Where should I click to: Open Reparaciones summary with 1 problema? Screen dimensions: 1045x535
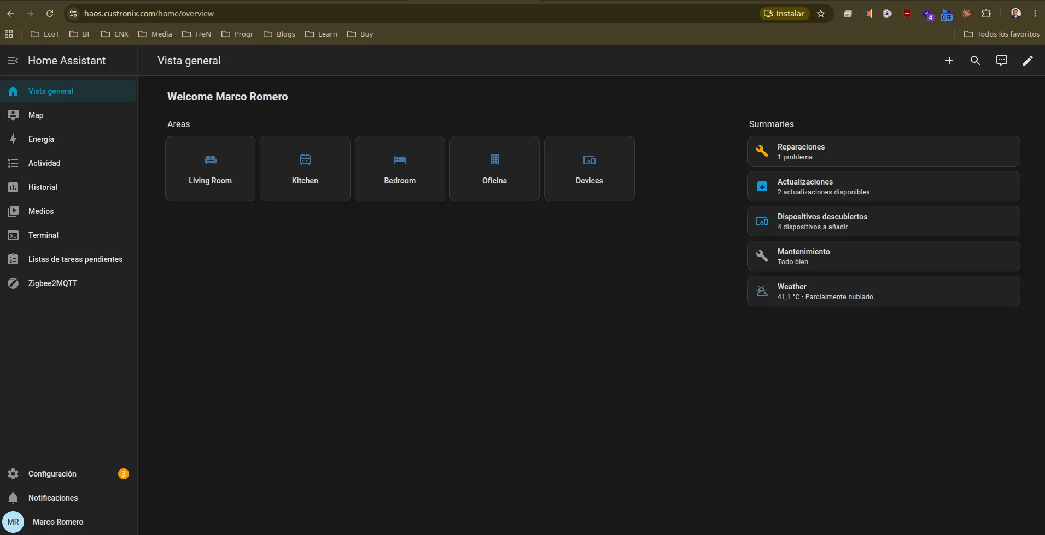(x=884, y=151)
